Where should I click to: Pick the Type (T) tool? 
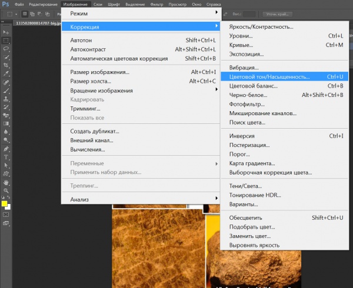(6, 158)
